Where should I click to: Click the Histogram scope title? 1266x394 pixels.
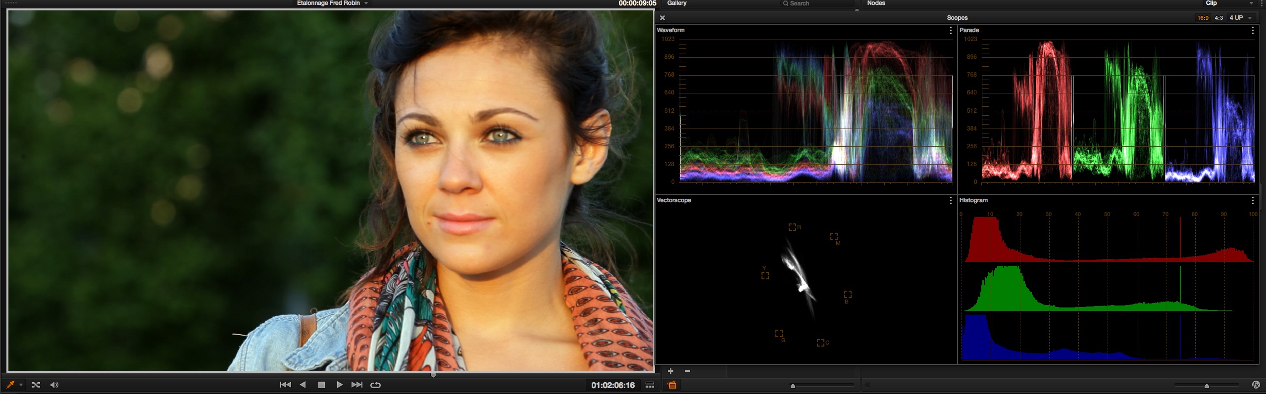(973, 200)
